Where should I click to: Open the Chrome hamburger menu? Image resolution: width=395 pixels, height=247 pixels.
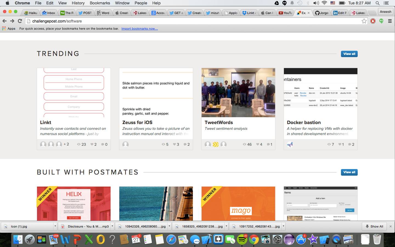coord(390,21)
